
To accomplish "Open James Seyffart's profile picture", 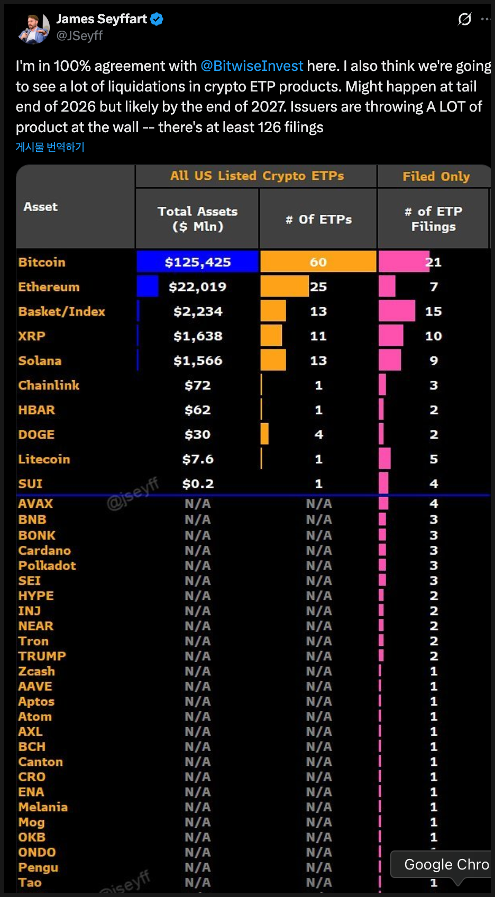I will point(33,28).
